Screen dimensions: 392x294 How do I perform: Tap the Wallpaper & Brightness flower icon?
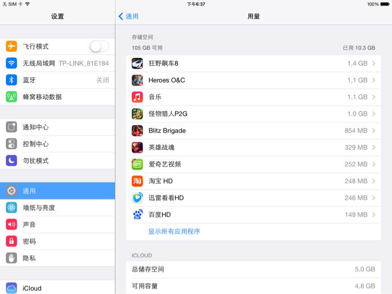[x=11, y=207]
